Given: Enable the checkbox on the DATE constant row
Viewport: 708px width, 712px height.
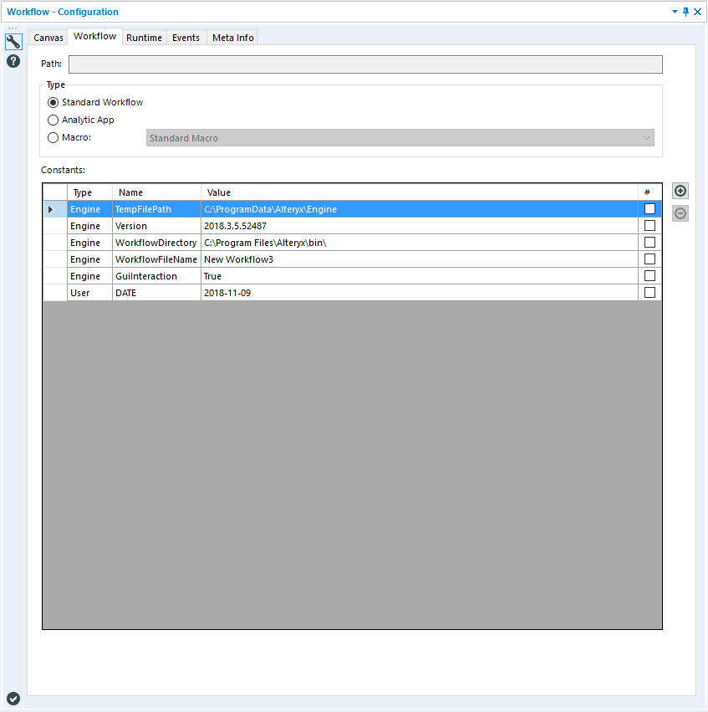Looking at the screenshot, I should [x=649, y=292].
